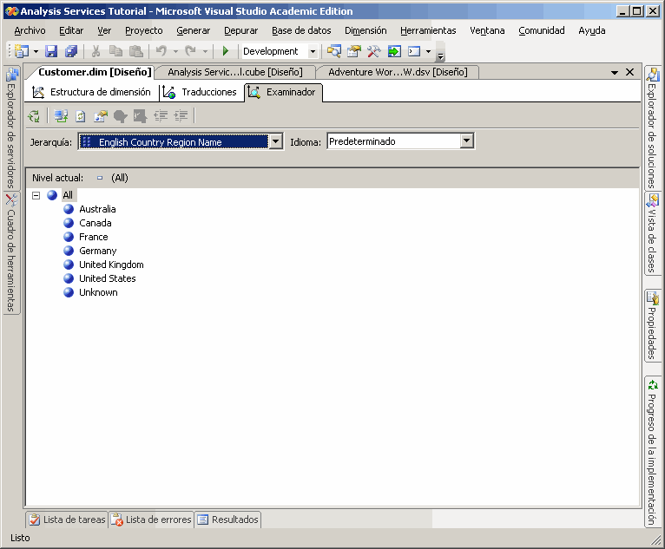Open the Herramientas menu
665x549 pixels.
pos(428,30)
